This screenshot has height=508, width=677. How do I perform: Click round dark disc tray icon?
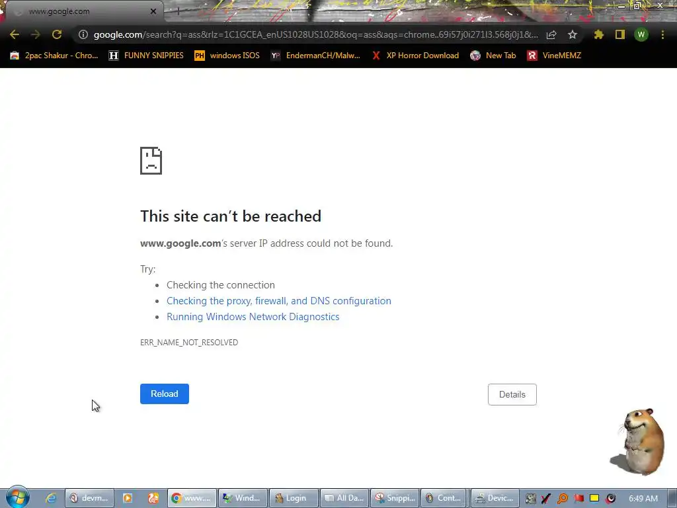(610, 499)
